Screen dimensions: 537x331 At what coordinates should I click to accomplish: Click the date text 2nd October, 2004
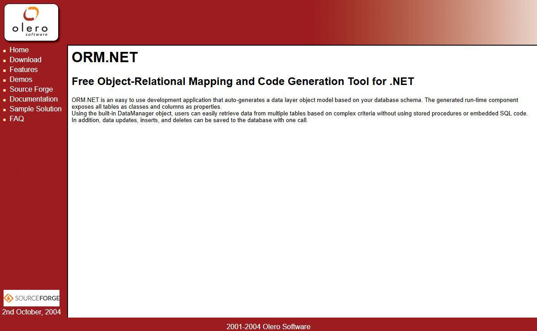click(x=31, y=312)
